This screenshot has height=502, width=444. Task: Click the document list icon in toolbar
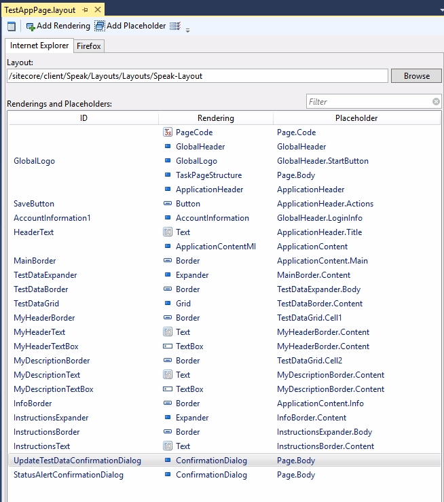pyautogui.click(x=11, y=26)
